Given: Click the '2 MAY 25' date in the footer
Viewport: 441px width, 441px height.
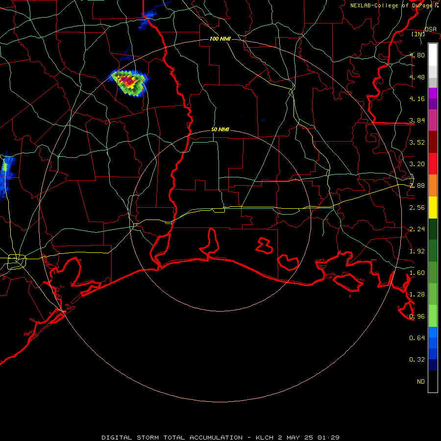Looking at the screenshot, I should point(296,438).
